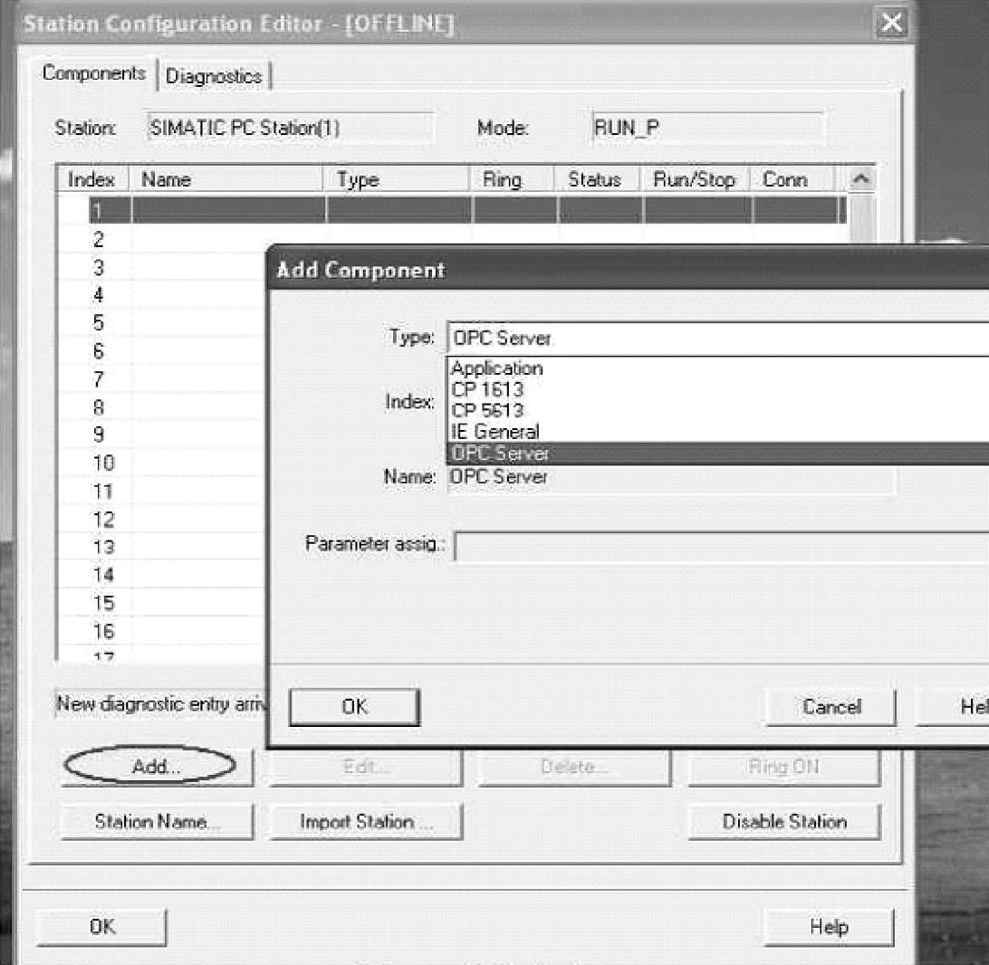Screen dimensions: 989x965
Task: Click the Delete... button
Action: coord(574,767)
